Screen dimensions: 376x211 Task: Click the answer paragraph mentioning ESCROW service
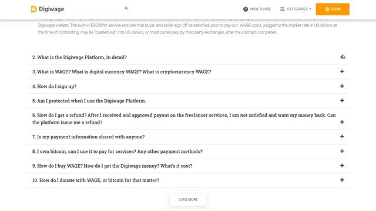click(187, 29)
